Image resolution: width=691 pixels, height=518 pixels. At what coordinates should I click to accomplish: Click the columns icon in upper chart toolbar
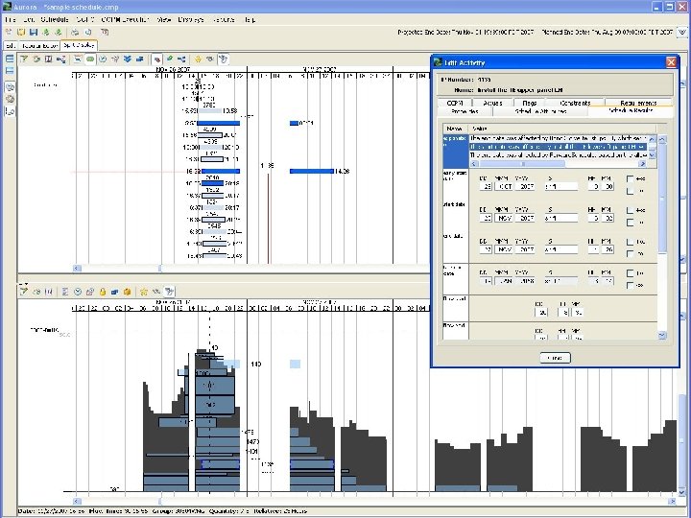click(x=49, y=59)
